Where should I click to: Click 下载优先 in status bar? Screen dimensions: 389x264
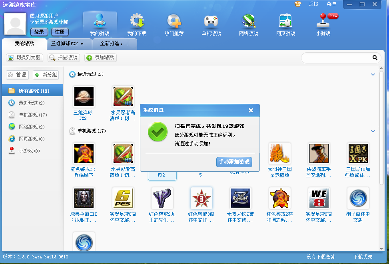(x=363, y=257)
